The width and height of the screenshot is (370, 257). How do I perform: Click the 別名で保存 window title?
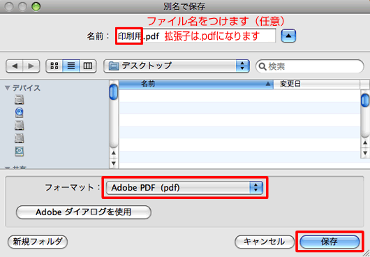[184, 6]
